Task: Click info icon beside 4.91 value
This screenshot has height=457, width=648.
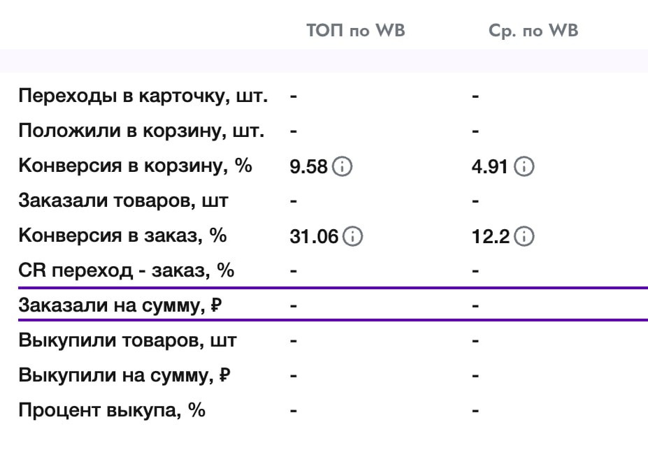Action: [x=524, y=167]
